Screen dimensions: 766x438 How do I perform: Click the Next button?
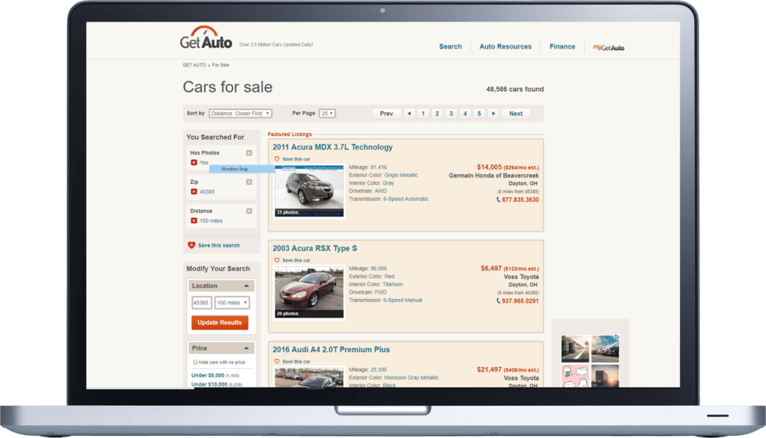[x=516, y=114]
